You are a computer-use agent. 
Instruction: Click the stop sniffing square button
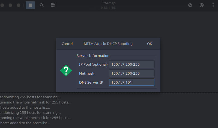tap(30, 5)
